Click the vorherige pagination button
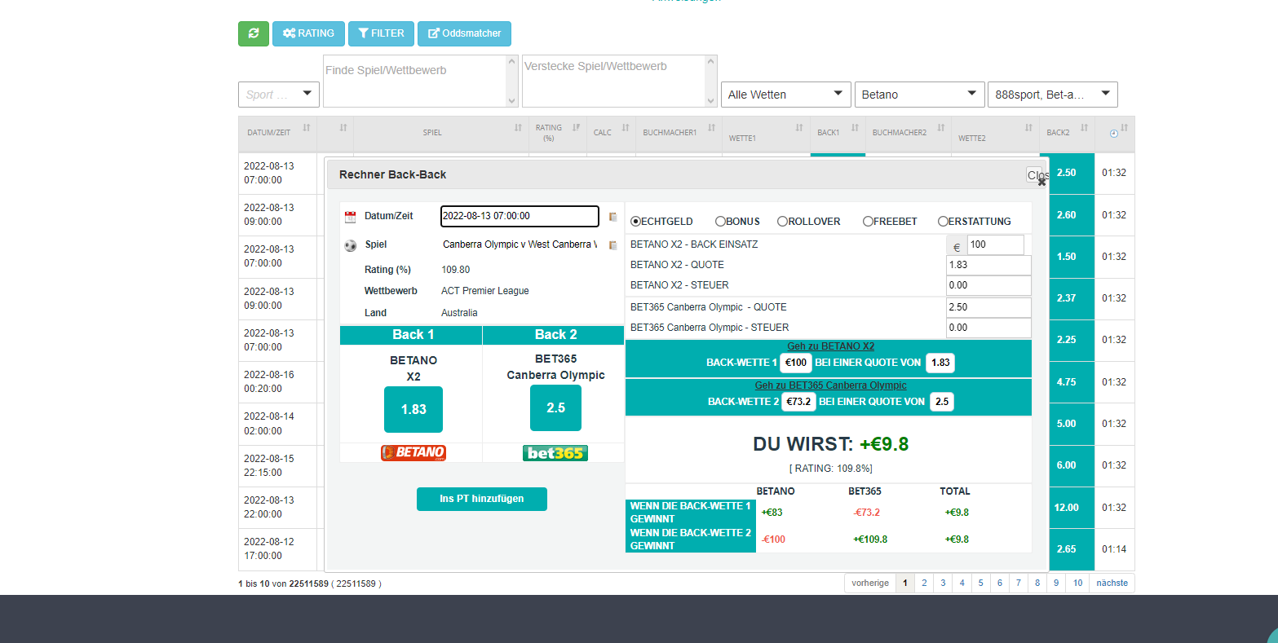 pyautogui.click(x=870, y=584)
